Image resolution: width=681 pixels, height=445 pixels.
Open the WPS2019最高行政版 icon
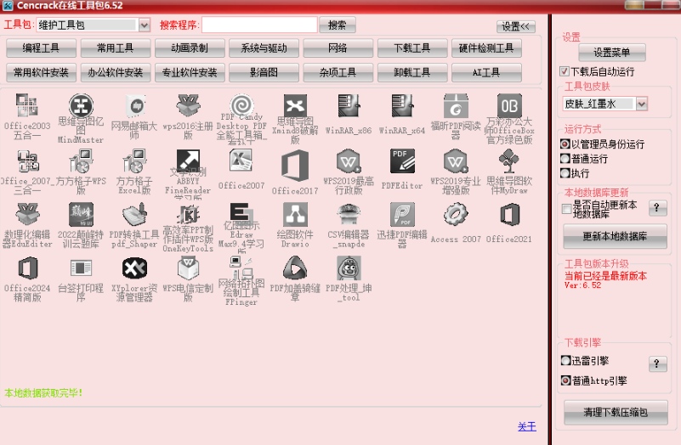[349, 161]
